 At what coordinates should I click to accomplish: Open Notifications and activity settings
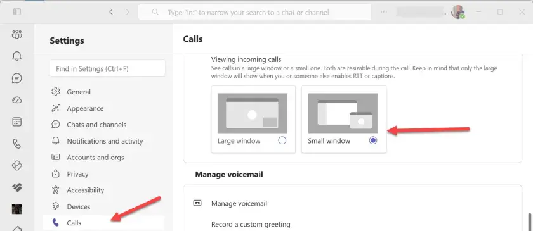tap(104, 141)
